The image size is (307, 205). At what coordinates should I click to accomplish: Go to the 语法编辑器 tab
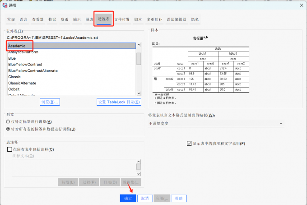(x=177, y=19)
